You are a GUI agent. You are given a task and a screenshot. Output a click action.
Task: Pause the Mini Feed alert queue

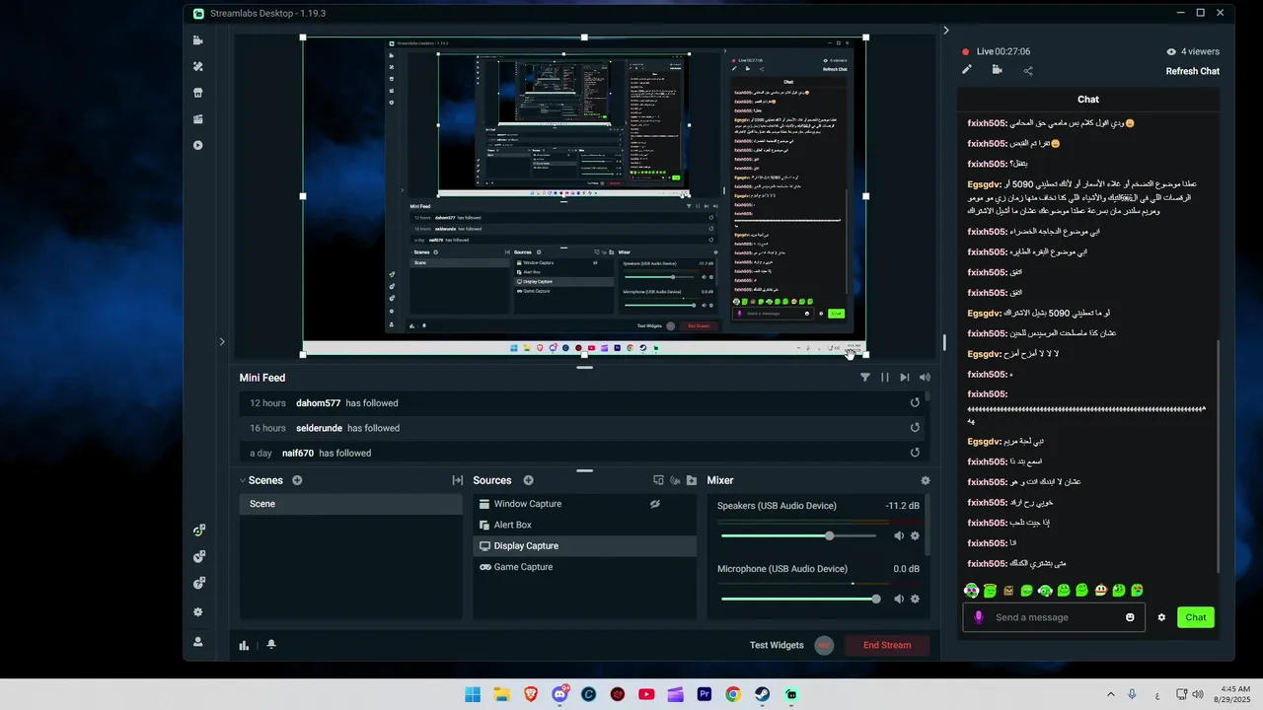click(x=885, y=378)
